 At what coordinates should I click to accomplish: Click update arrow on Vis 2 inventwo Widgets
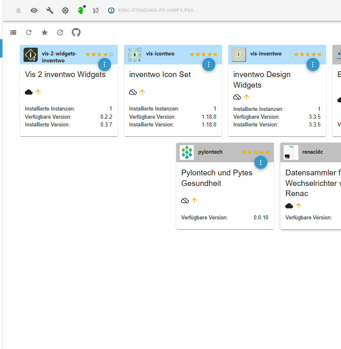38,92
